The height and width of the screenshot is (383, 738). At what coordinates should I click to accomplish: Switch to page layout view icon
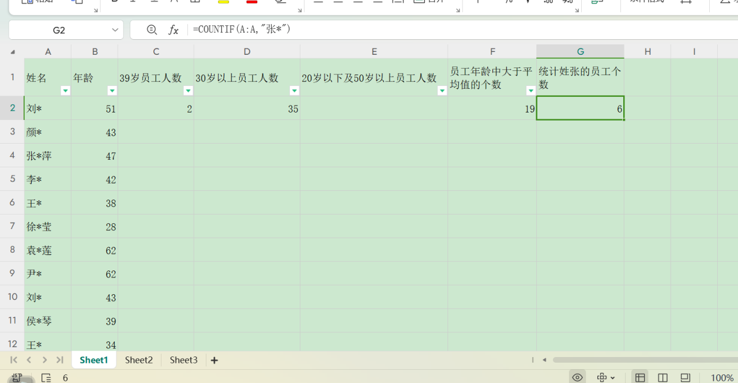662,378
